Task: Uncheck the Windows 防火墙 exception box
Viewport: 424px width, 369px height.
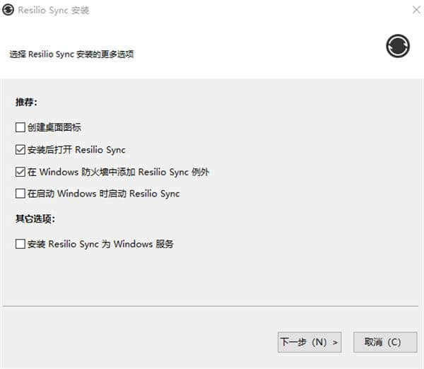Action: (20, 172)
